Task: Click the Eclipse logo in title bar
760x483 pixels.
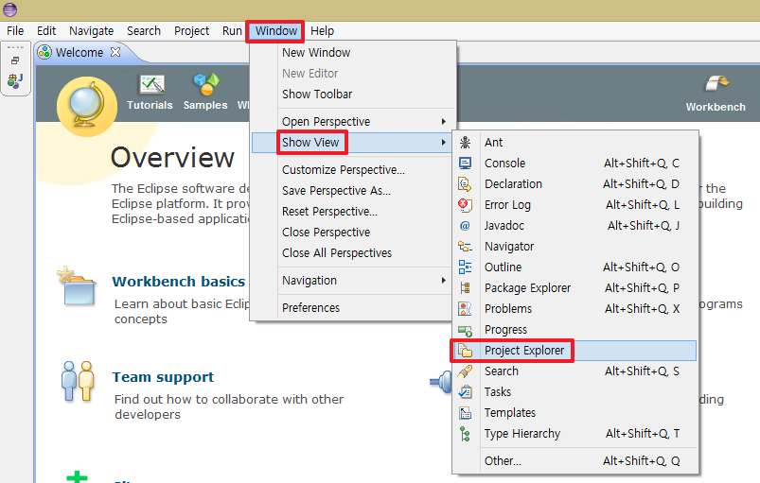Action: click(9, 9)
